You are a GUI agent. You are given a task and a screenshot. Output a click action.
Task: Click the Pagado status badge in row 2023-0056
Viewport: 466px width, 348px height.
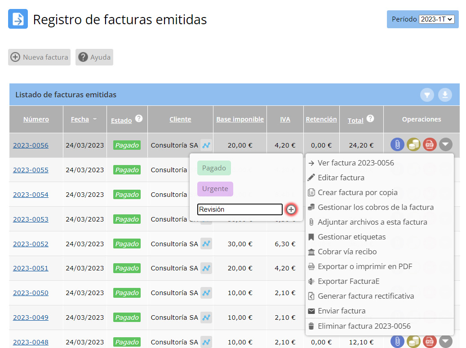(x=127, y=145)
